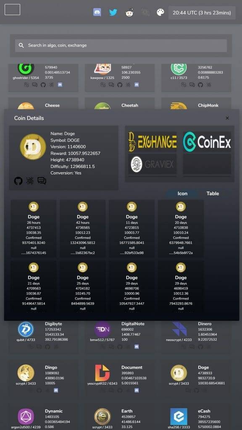
Task: Switch to the Icon view tab
Action: point(182,193)
